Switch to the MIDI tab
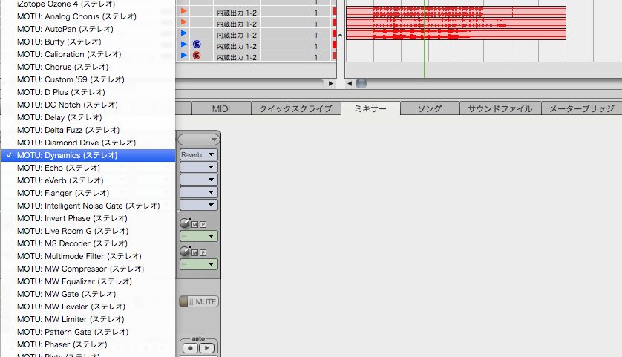Image resolution: width=622 pixels, height=357 pixels. 221,108
